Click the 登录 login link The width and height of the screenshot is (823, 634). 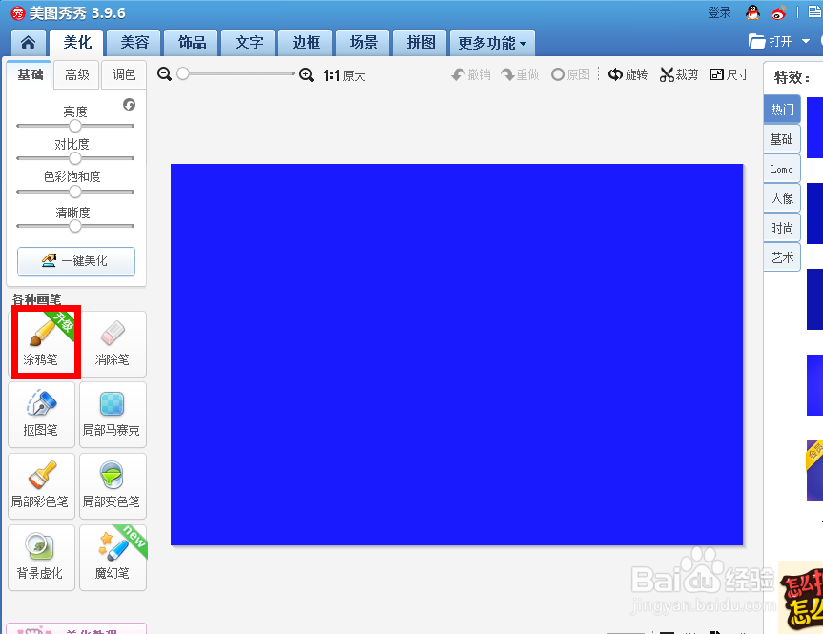click(x=719, y=12)
